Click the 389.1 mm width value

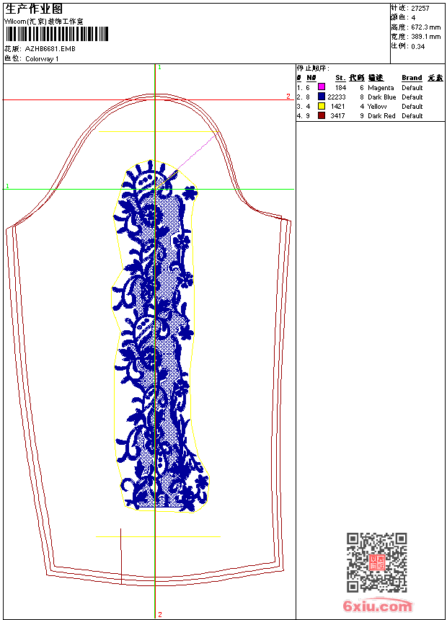[x=425, y=36]
